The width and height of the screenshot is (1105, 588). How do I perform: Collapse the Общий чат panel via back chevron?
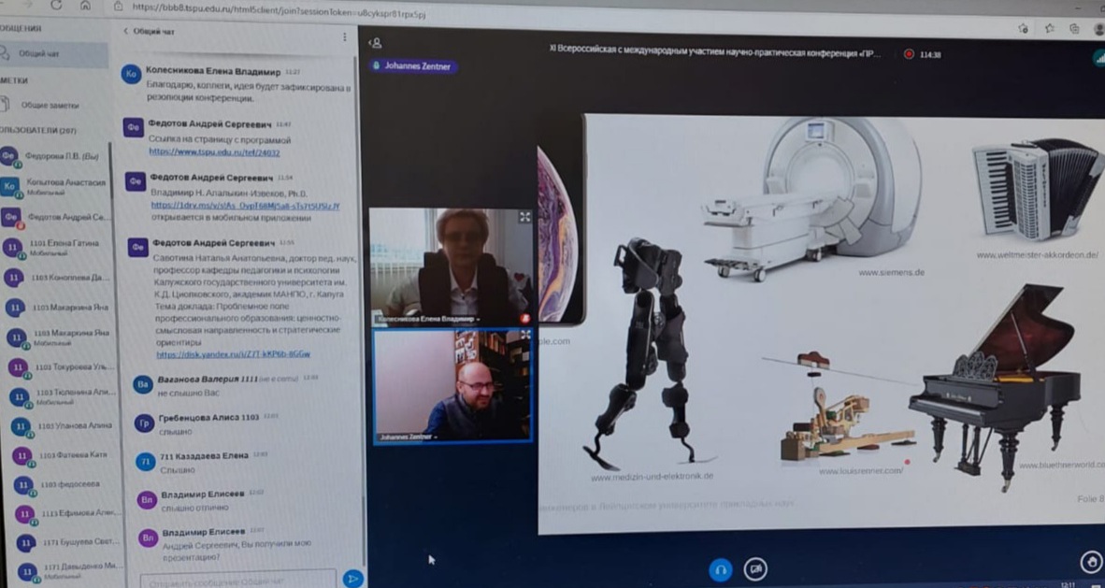click(x=126, y=31)
